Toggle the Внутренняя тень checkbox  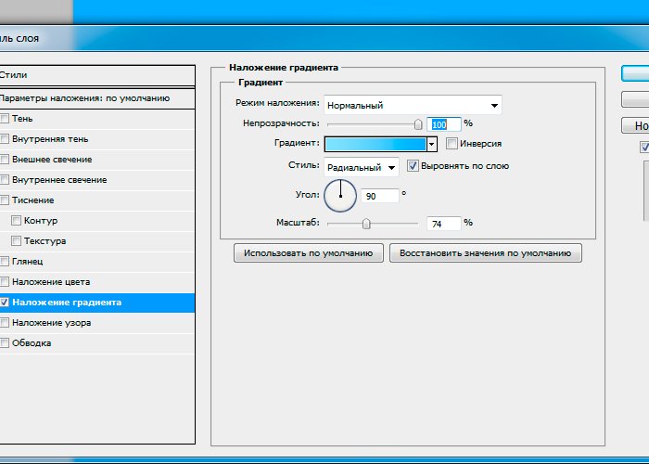5,139
